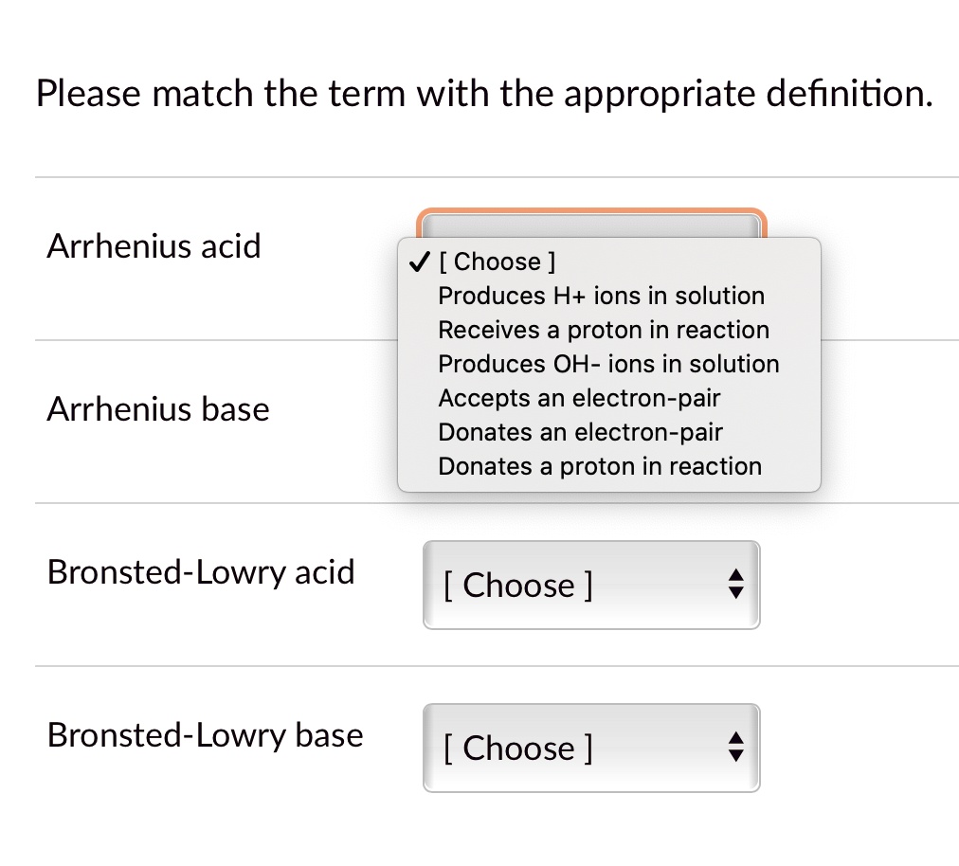Click the "Arrhenius acid" term label

pyautogui.click(x=154, y=246)
